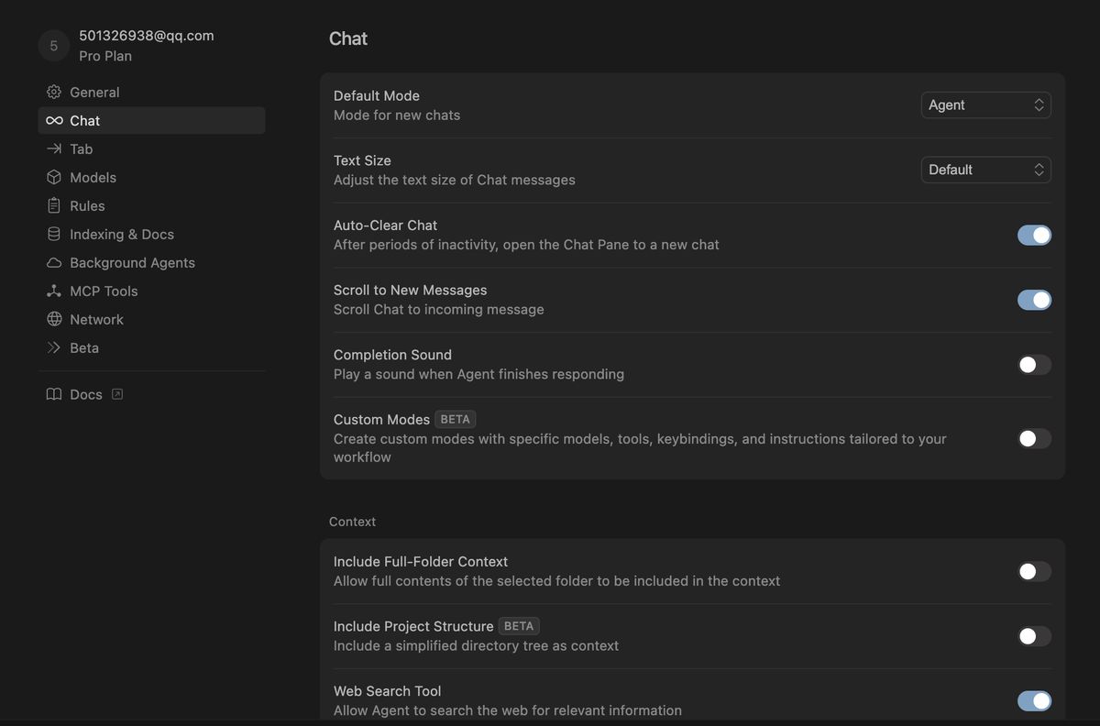Screen dimensions: 1100x726
Task: Open Models via the box icon
Action: pyautogui.click(x=53, y=177)
